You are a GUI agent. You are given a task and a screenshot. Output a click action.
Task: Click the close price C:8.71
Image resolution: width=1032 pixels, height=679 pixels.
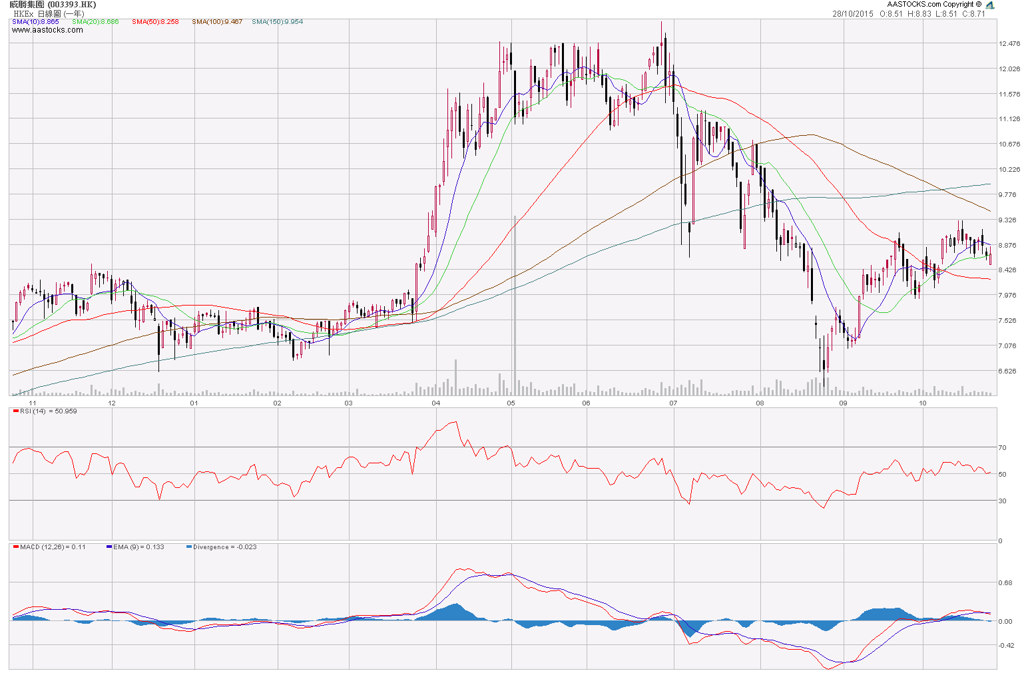click(x=973, y=14)
